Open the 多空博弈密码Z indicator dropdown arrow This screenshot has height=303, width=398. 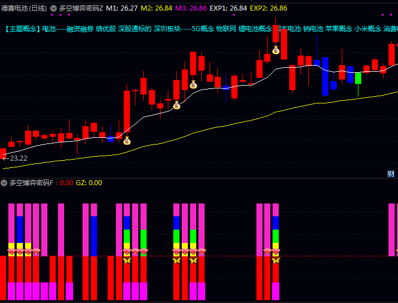point(54,8)
